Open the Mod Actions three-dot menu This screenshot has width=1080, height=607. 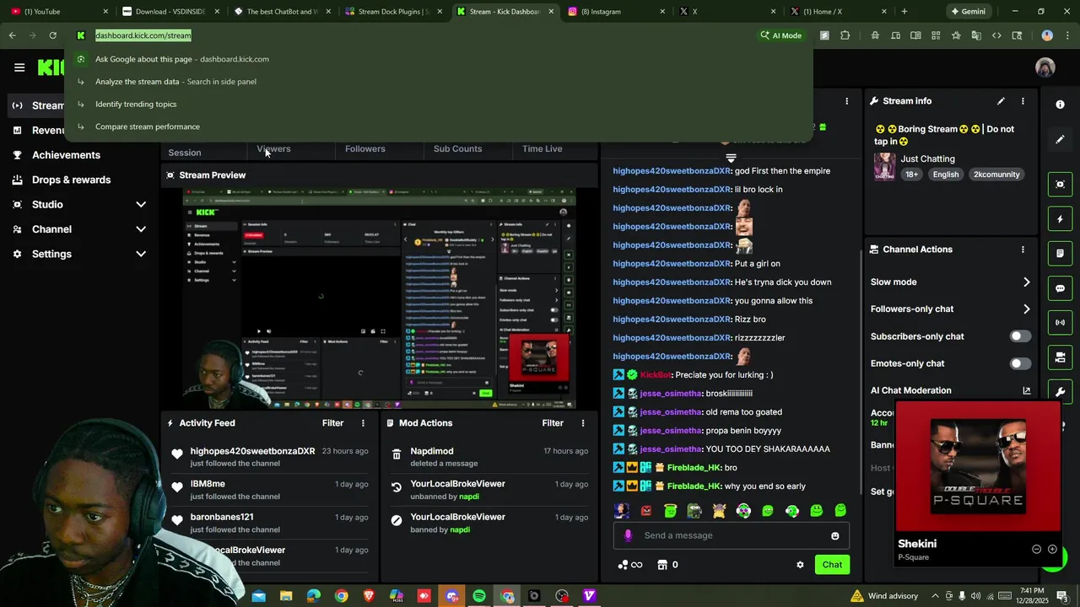pos(582,423)
